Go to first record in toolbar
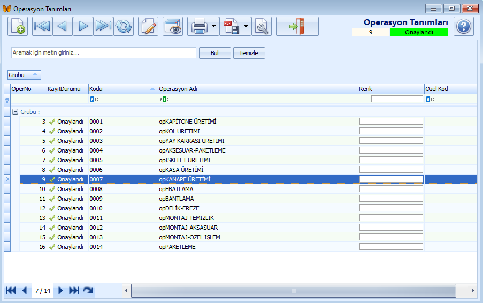The width and height of the screenshot is (483, 303). [42, 26]
